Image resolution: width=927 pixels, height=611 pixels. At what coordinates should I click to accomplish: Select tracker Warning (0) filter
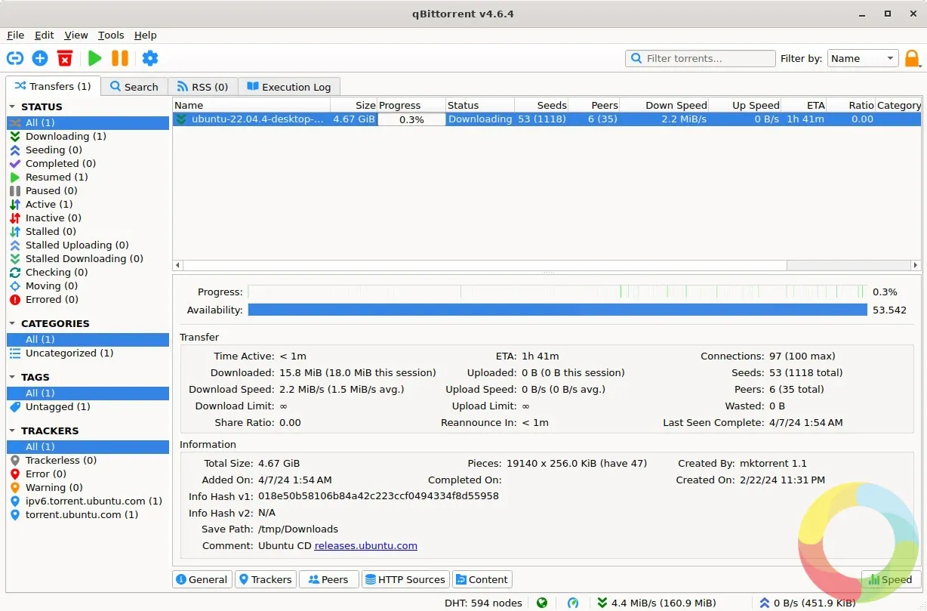point(88,487)
